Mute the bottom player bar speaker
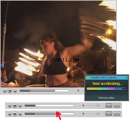The height and width of the screenshot is (120, 130). click(83, 114)
